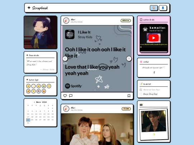Uncheck the completed crossed-out to-do item
Viewport: 194px width, 145px height.
coord(141,90)
